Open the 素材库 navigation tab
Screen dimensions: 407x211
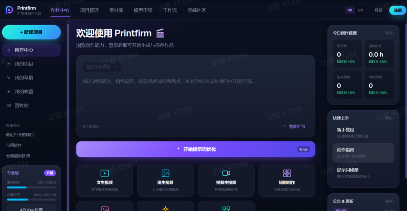116,11
